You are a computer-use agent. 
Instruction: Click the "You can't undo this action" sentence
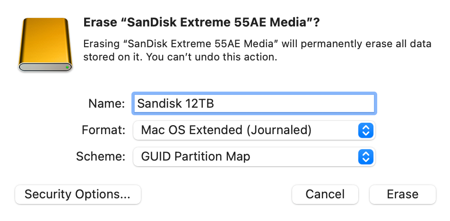(212, 57)
